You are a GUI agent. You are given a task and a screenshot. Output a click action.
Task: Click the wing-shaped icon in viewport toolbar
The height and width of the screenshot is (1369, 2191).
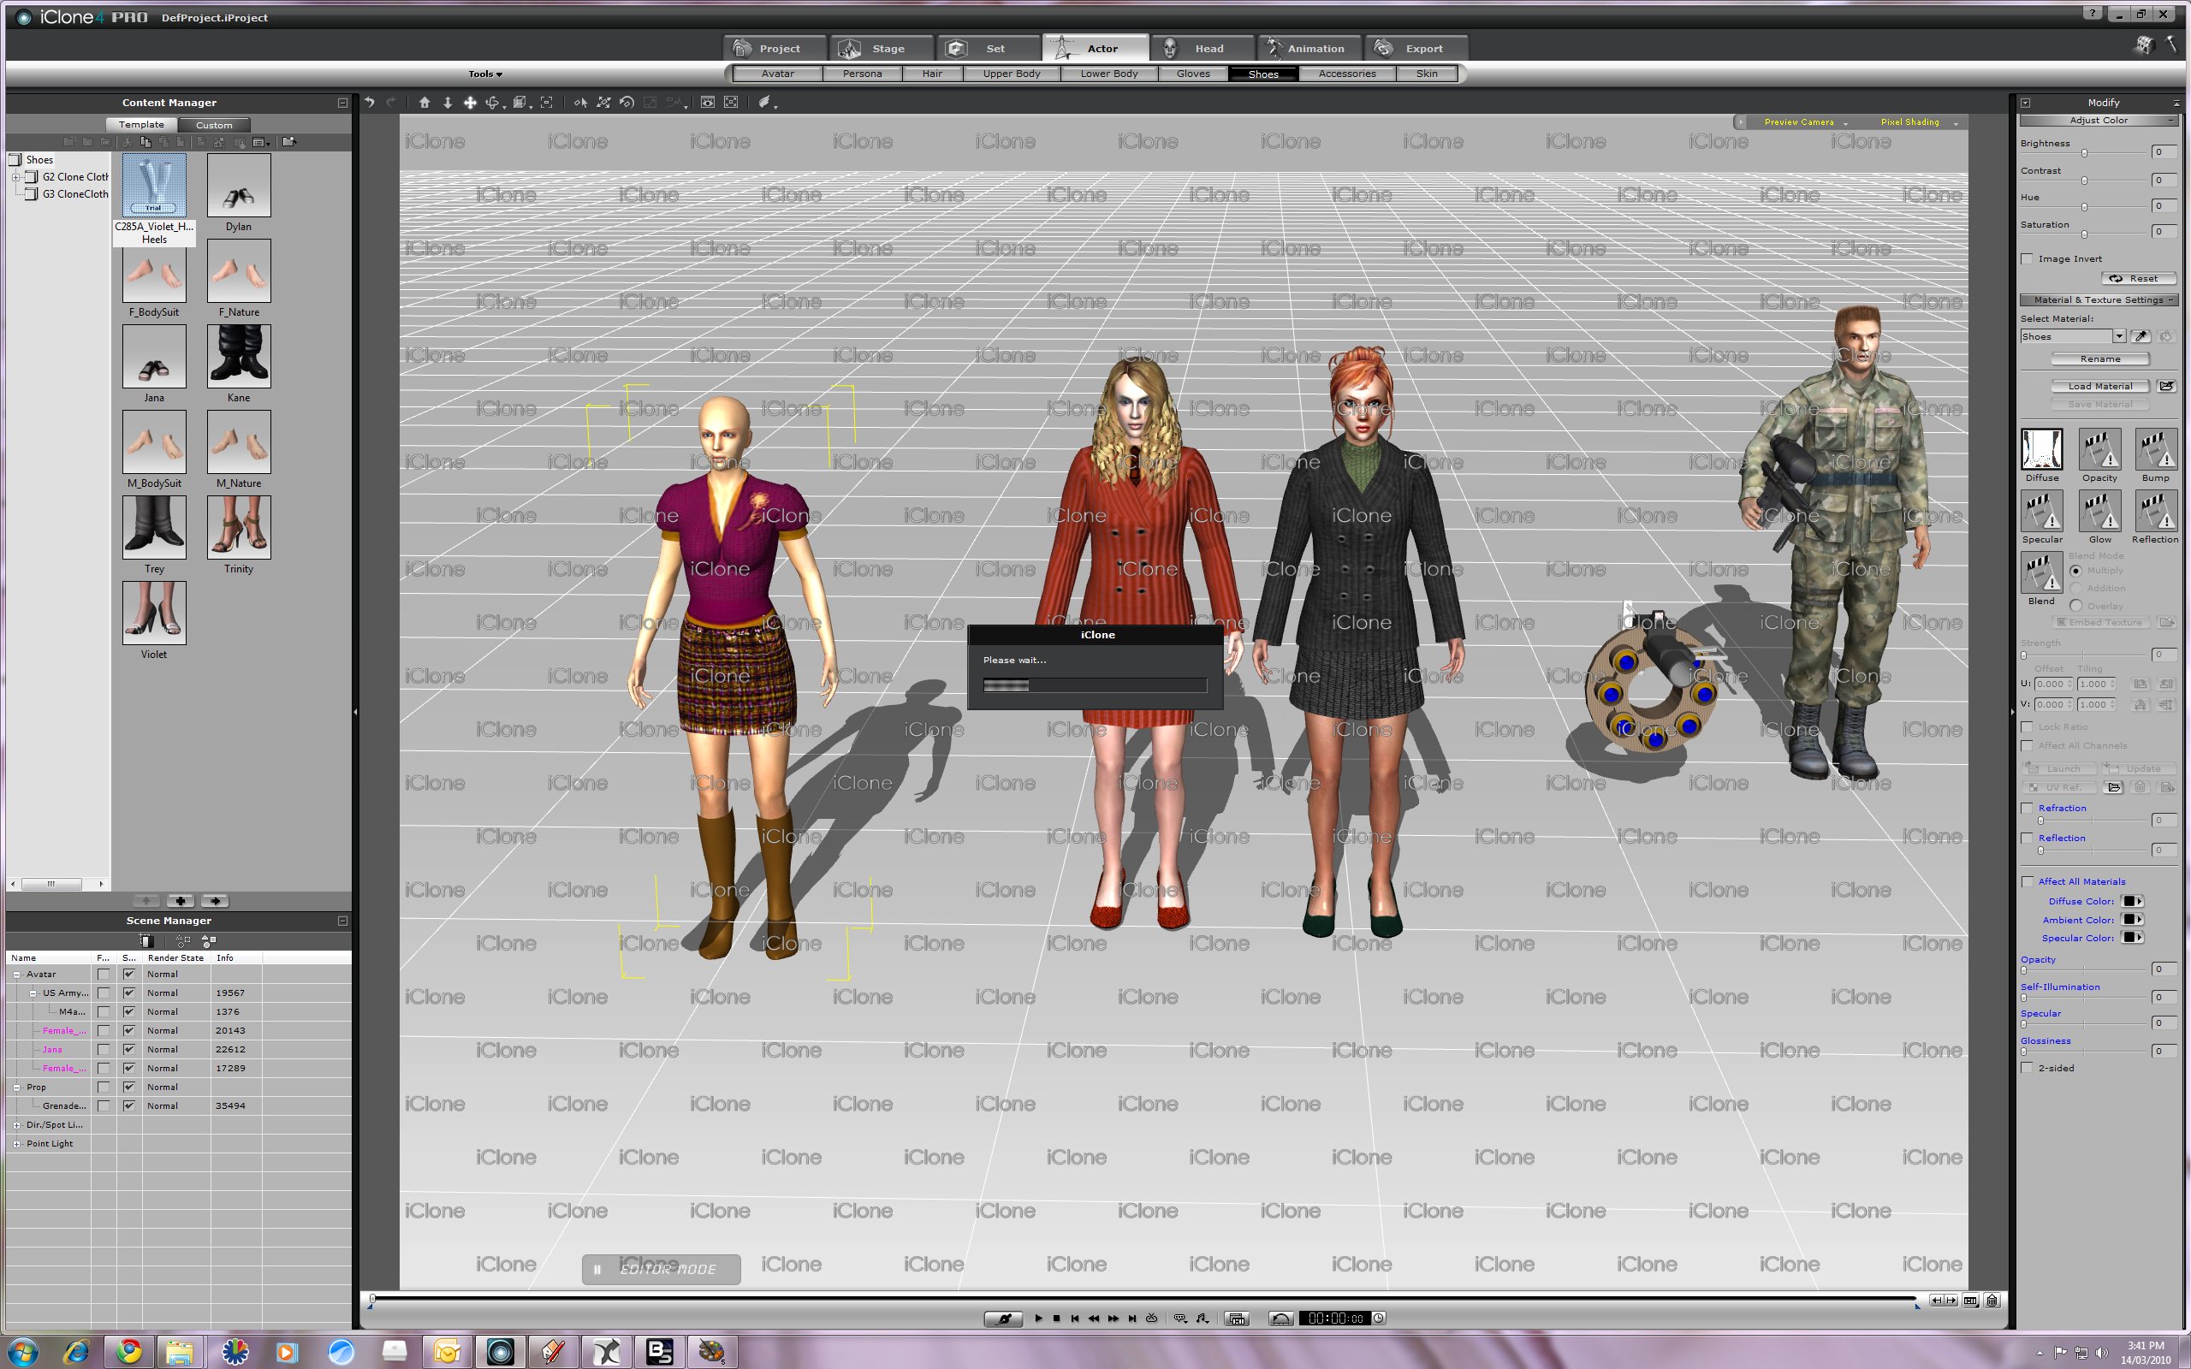coord(766,103)
